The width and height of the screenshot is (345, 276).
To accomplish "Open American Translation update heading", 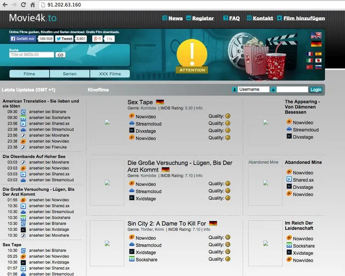I will tap(40, 103).
